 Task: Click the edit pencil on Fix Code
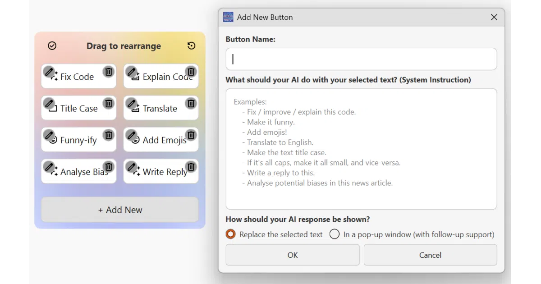[x=49, y=71]
